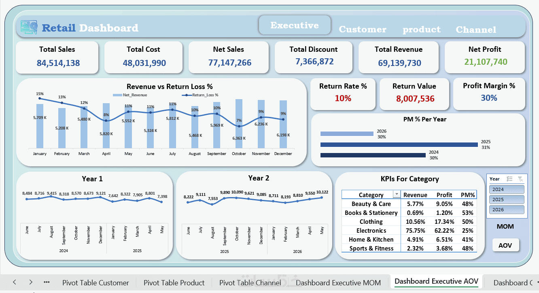
Task: Toggle multi-select in the Year slicer
Action: tap(510, 179)
